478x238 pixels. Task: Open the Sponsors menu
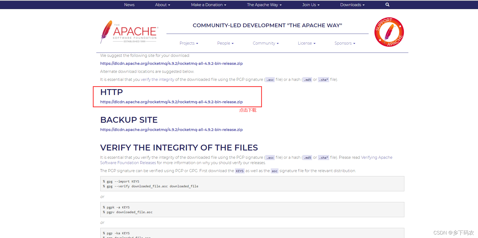(x=345, y=43)
